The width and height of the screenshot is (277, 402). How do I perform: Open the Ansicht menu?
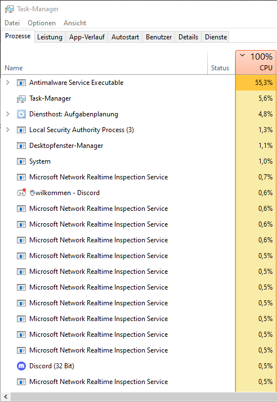click(x=75, y=23)
